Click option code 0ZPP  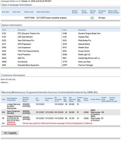65,65
